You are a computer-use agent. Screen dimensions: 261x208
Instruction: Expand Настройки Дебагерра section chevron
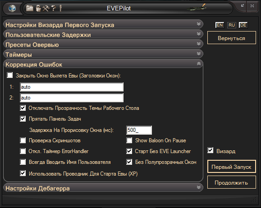(x=199, y=187)
